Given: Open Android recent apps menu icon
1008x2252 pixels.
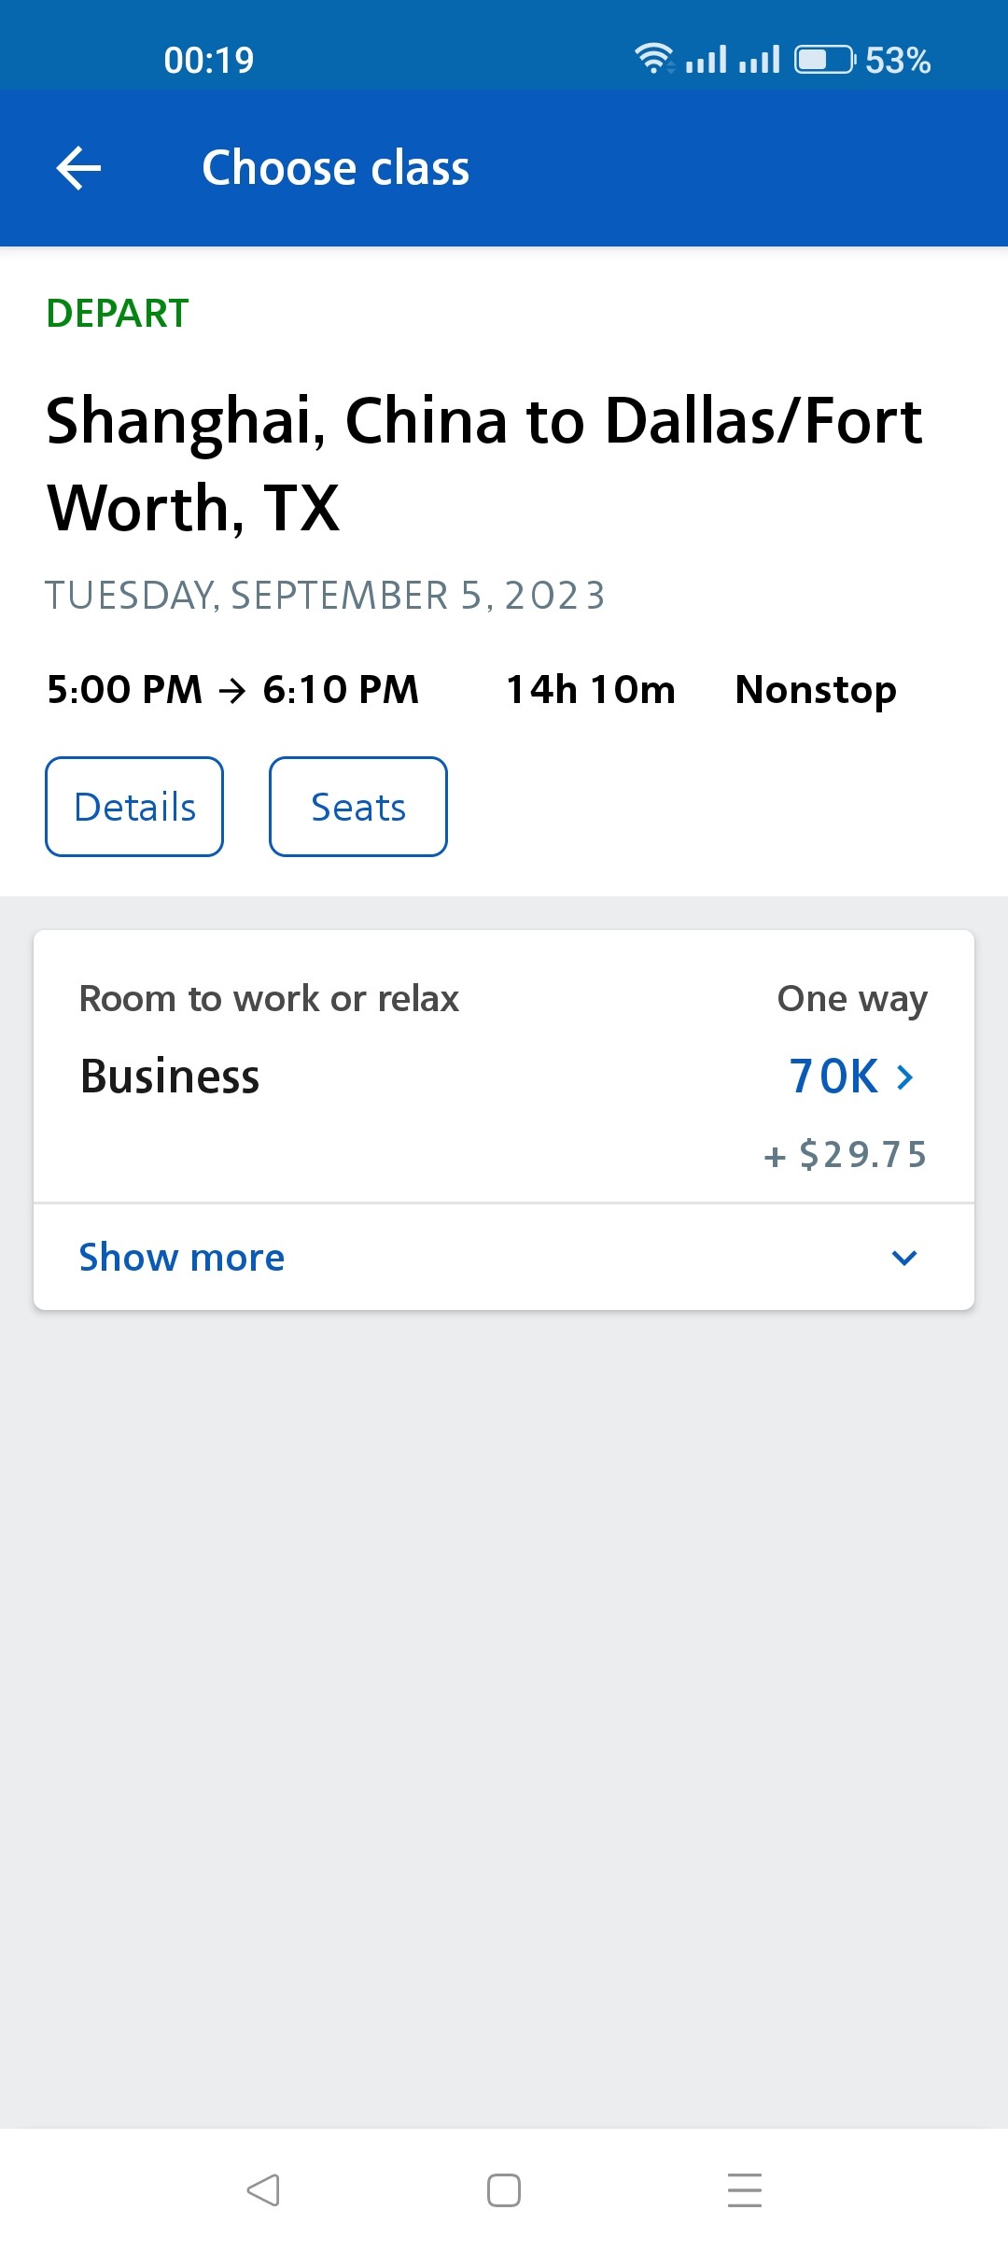Looking at the screenshot, I should (x=744, y=2189).
